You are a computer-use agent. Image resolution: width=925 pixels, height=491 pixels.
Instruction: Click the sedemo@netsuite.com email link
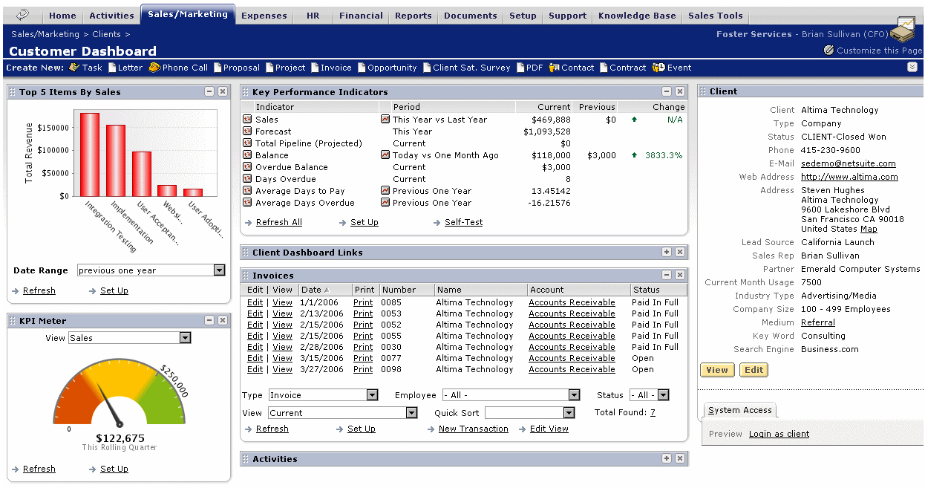pos(849,163)
